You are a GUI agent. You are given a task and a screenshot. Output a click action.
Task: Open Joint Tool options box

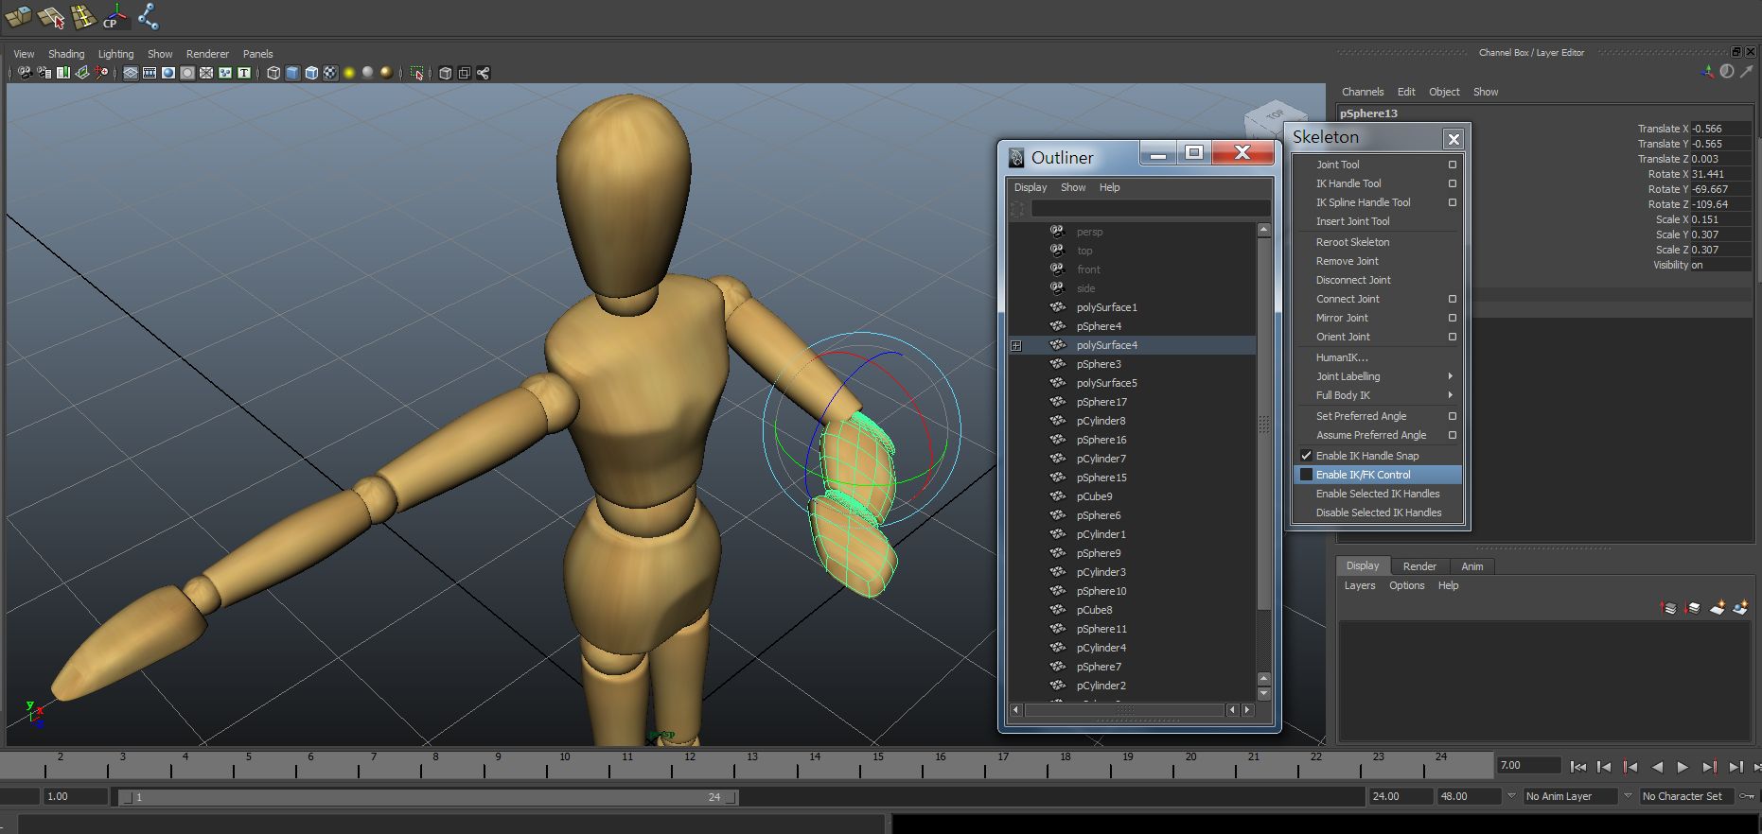click(1453, 165)
